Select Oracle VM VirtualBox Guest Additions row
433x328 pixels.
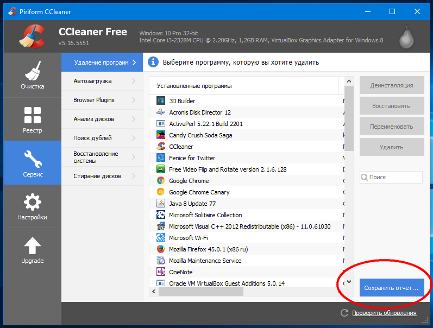point(247,283)
